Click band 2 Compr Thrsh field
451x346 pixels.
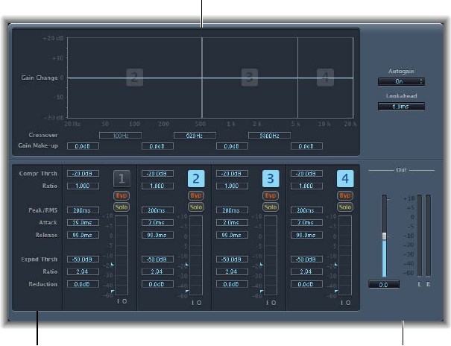(157, 174)
